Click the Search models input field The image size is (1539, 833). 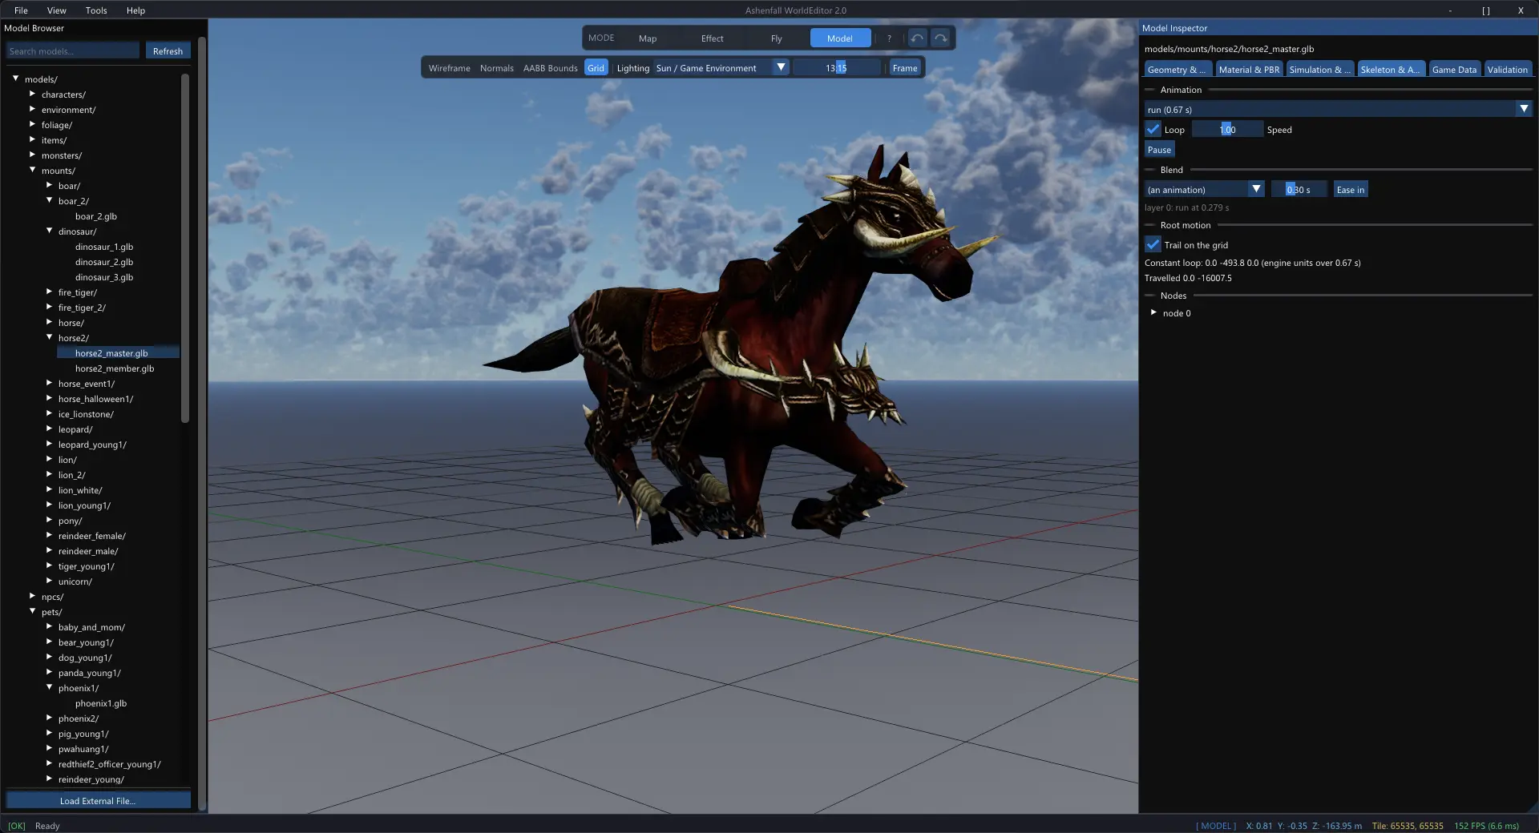(73, 51)
